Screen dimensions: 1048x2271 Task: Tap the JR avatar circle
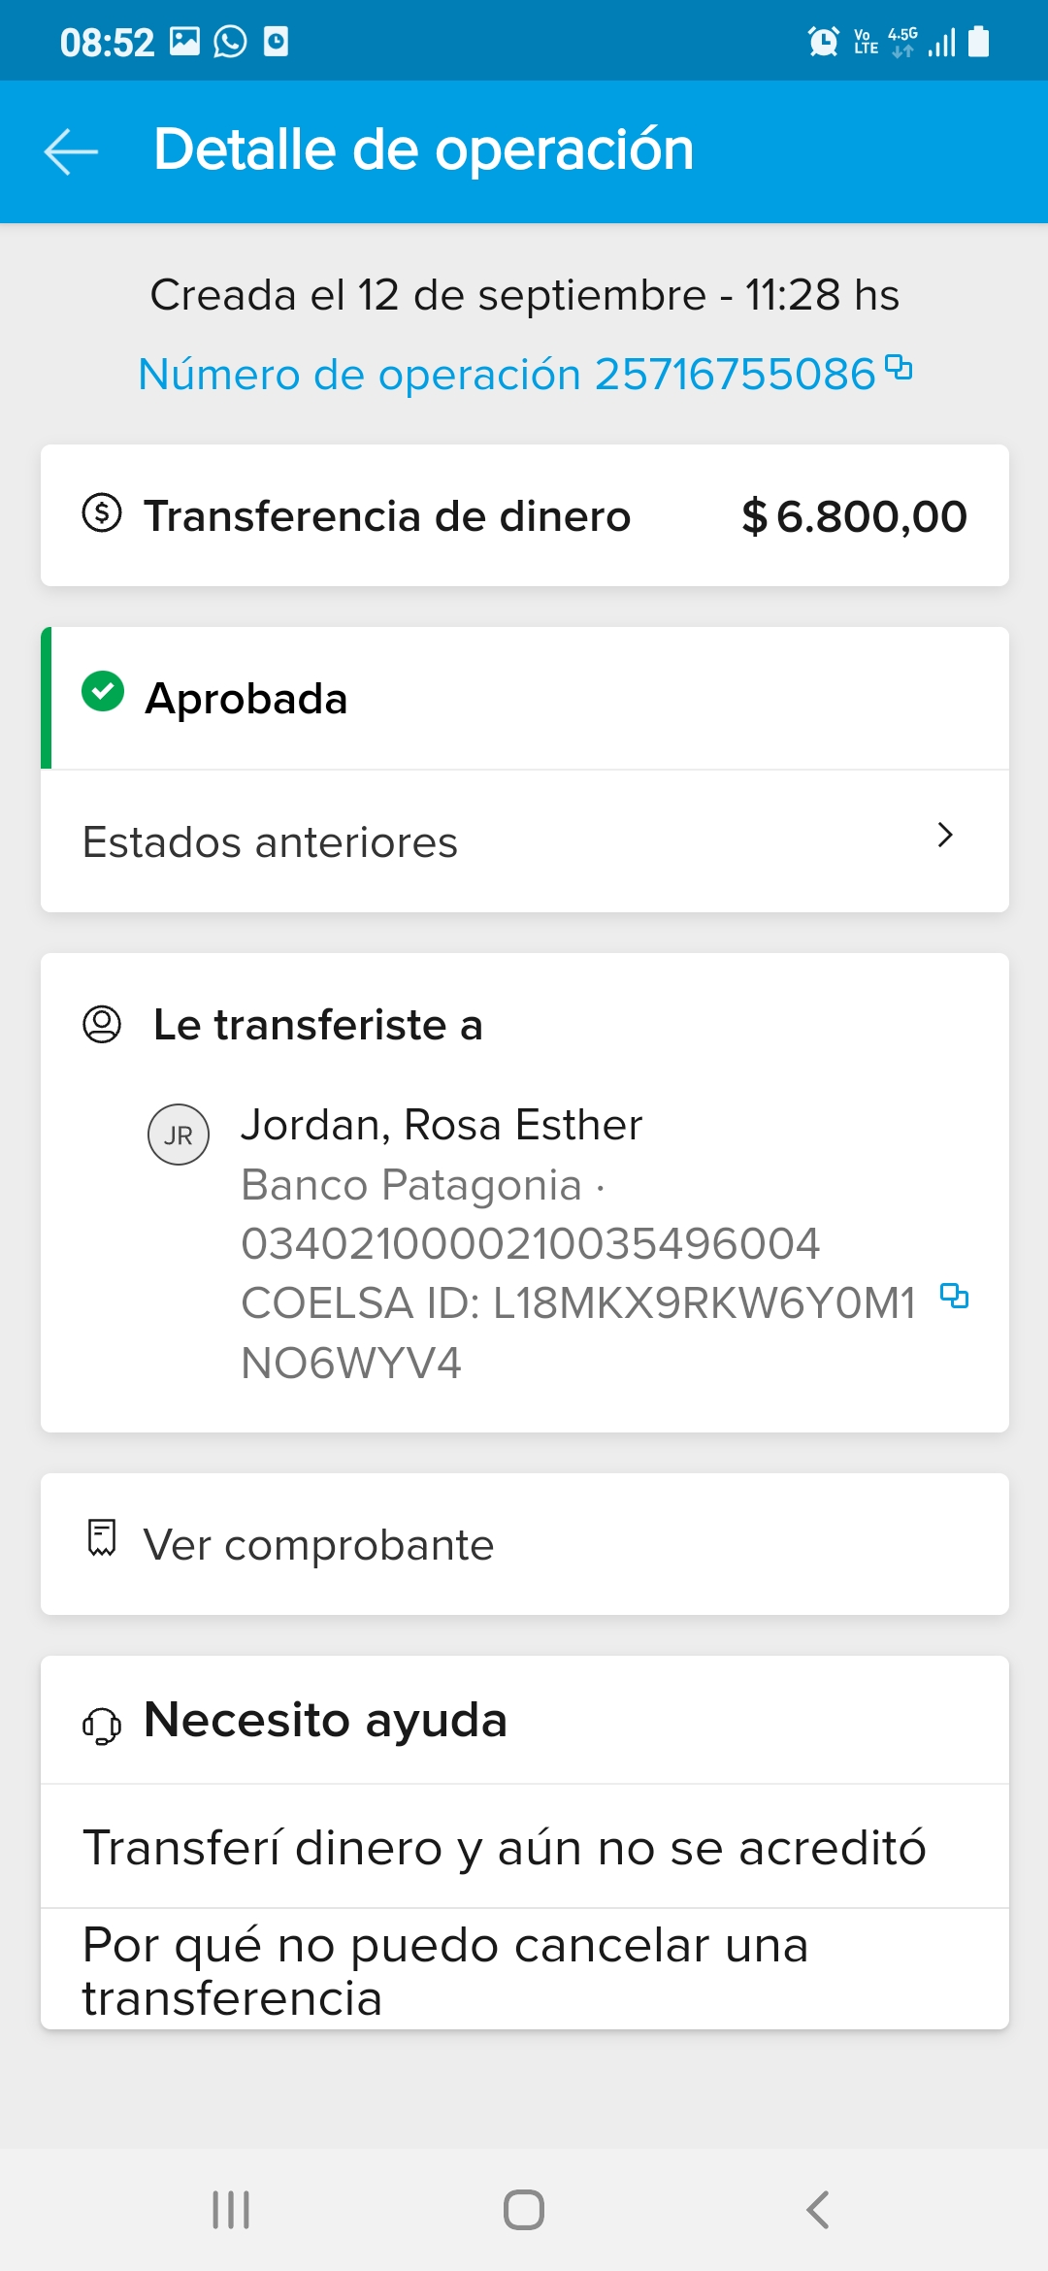(179, 1135)
